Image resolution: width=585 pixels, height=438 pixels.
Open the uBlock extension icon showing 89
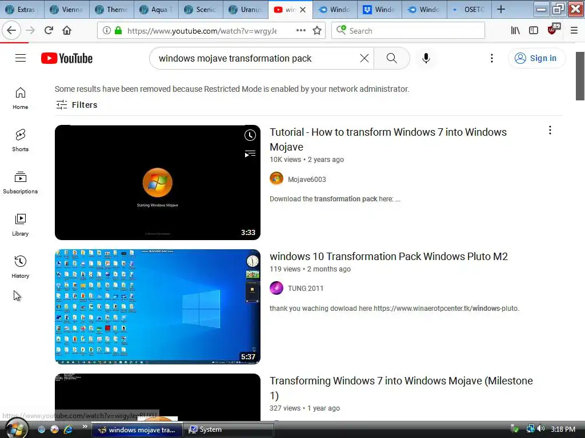click(x=553, y=30)
